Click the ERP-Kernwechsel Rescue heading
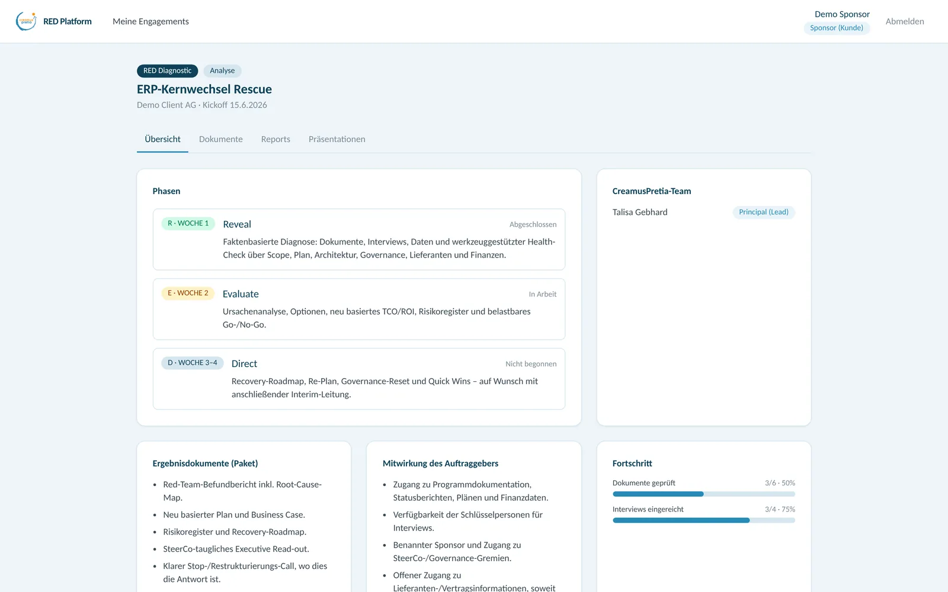This screenshot has width=948, height=592. pos(204,89)
